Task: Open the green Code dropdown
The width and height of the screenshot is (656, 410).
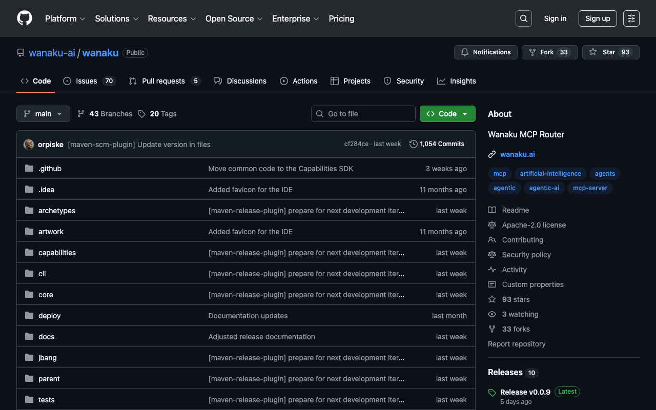Action: [x=447, y=114]
